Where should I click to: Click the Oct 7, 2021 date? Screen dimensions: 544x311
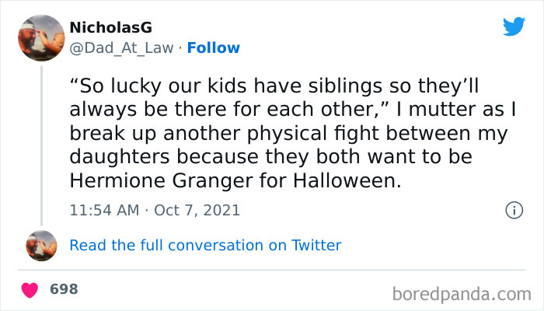(x=197, y=210)
